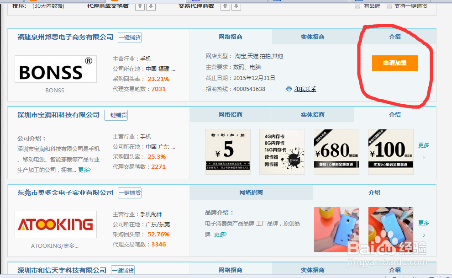Screen dimensions: 452x278
Task: Open 东莞市奥多金电子实业有限公司 company link
Action: [65, 192]
